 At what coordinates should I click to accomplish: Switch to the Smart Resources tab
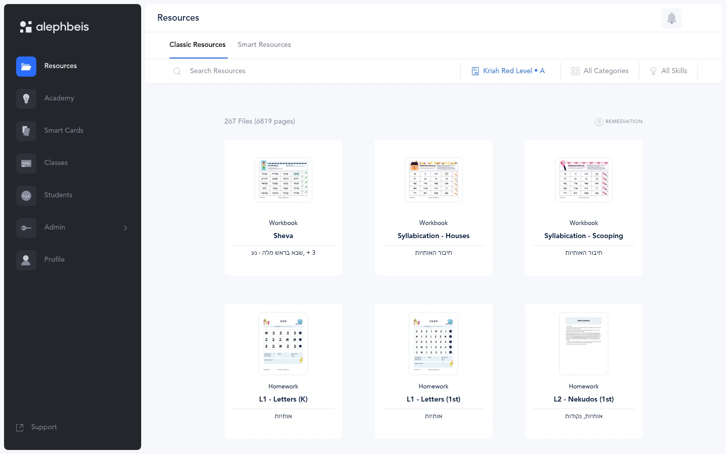[264, 45]
